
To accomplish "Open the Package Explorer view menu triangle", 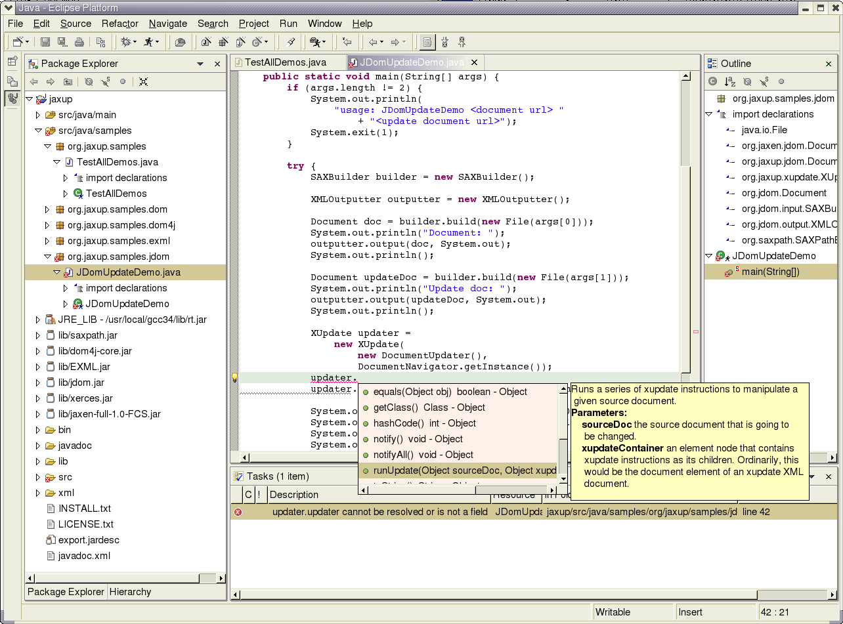I will [200, 64].
